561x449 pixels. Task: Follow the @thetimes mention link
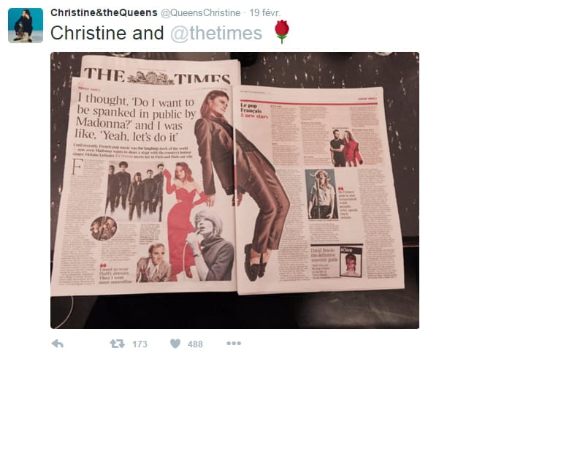[x=216, y=34]
